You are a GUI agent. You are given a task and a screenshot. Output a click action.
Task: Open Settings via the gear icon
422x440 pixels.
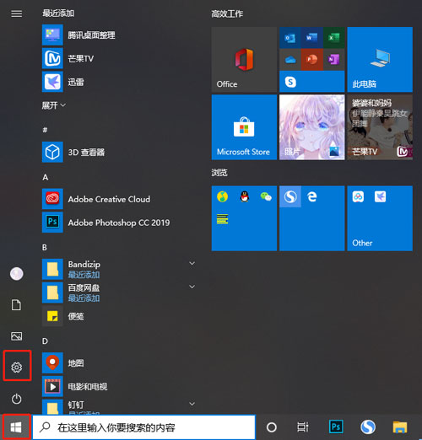(17, 368)
